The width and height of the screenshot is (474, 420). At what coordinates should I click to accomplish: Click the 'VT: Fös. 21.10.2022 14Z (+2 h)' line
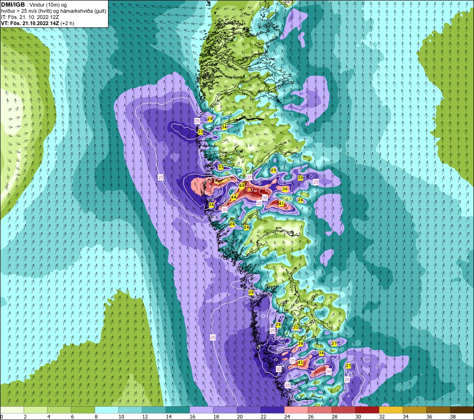pyautogui.click(x=37, y=23)
